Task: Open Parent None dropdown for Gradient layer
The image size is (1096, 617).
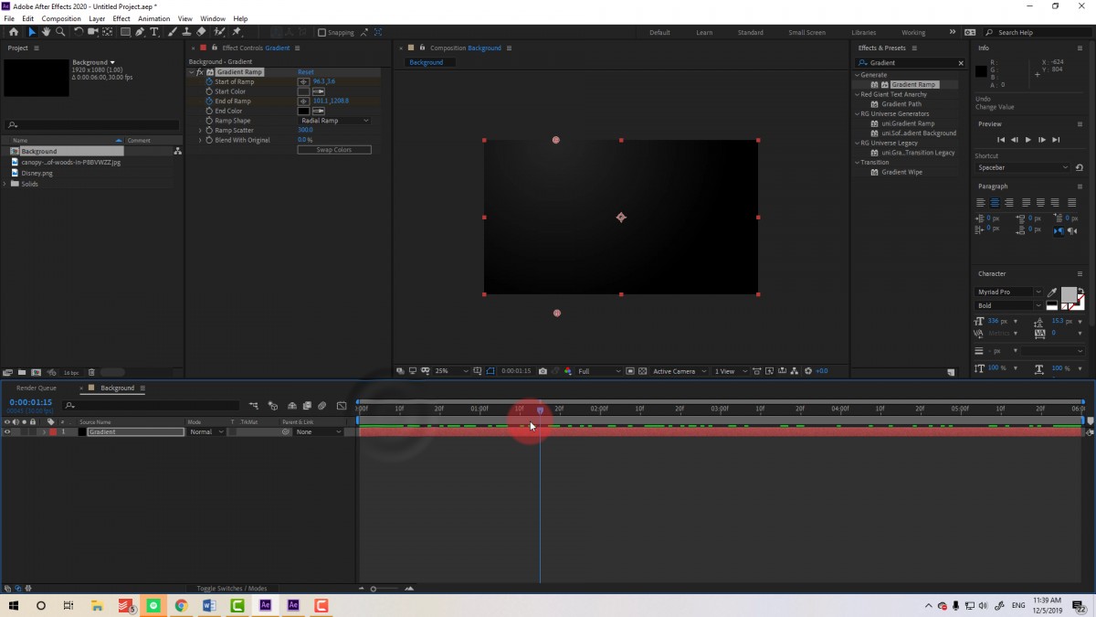Action: tap(319, 431)
